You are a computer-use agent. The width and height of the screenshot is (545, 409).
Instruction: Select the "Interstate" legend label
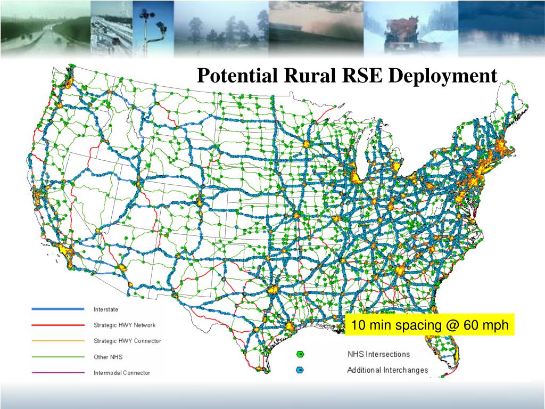tap(106, 309)
